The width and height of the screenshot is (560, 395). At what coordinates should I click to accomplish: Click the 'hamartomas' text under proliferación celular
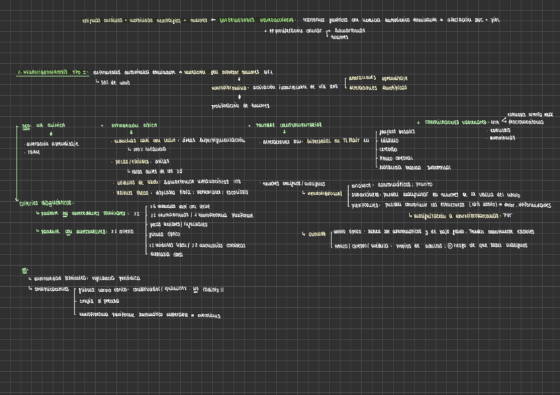coord(350,30)
